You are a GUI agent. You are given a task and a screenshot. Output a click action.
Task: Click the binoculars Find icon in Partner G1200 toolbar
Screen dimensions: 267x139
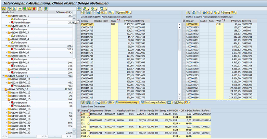pyautogui.click(x=194, y=13)
